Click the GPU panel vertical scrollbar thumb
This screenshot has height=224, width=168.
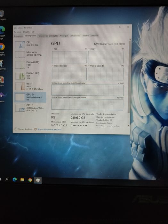point(130,76)
